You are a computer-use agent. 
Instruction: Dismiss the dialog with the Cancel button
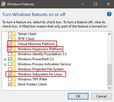pyautogui.click(x=101, y=96)
